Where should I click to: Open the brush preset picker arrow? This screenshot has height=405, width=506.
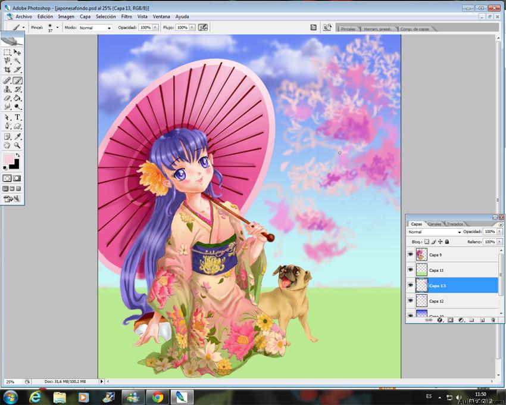click(x=57, y=27)
